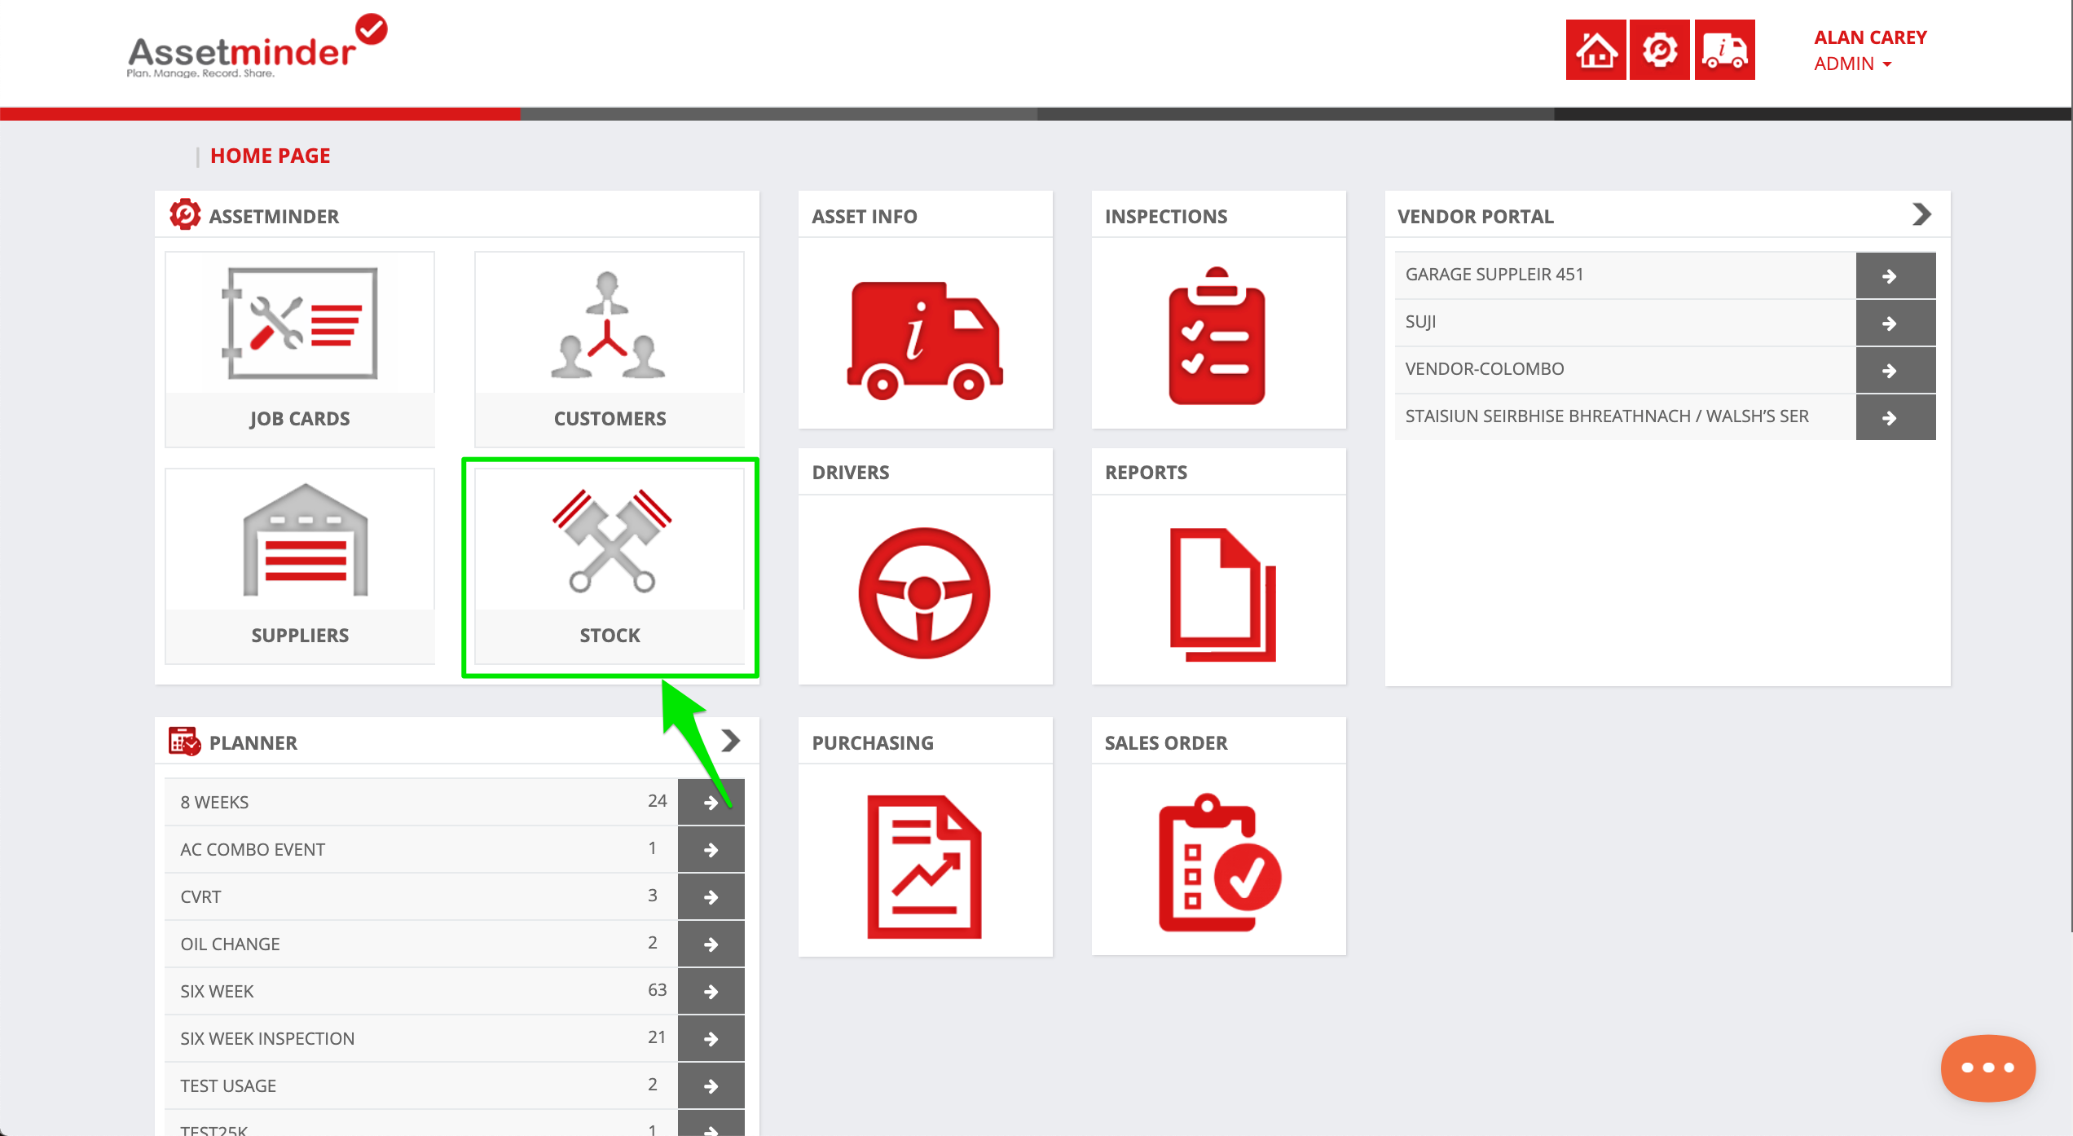This screenshot has height=1136, width=2073.
Task: Click the arrow for AC Combo Event
Action: coord(711,849)
